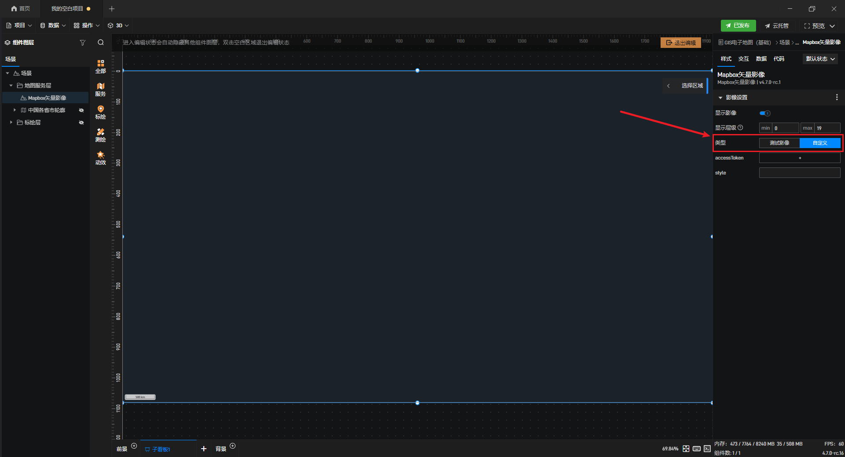Toggle visibility of 中国各省市轮廓 layer
The height and width of the screenshot is (457, 845).
click(81, 110)
